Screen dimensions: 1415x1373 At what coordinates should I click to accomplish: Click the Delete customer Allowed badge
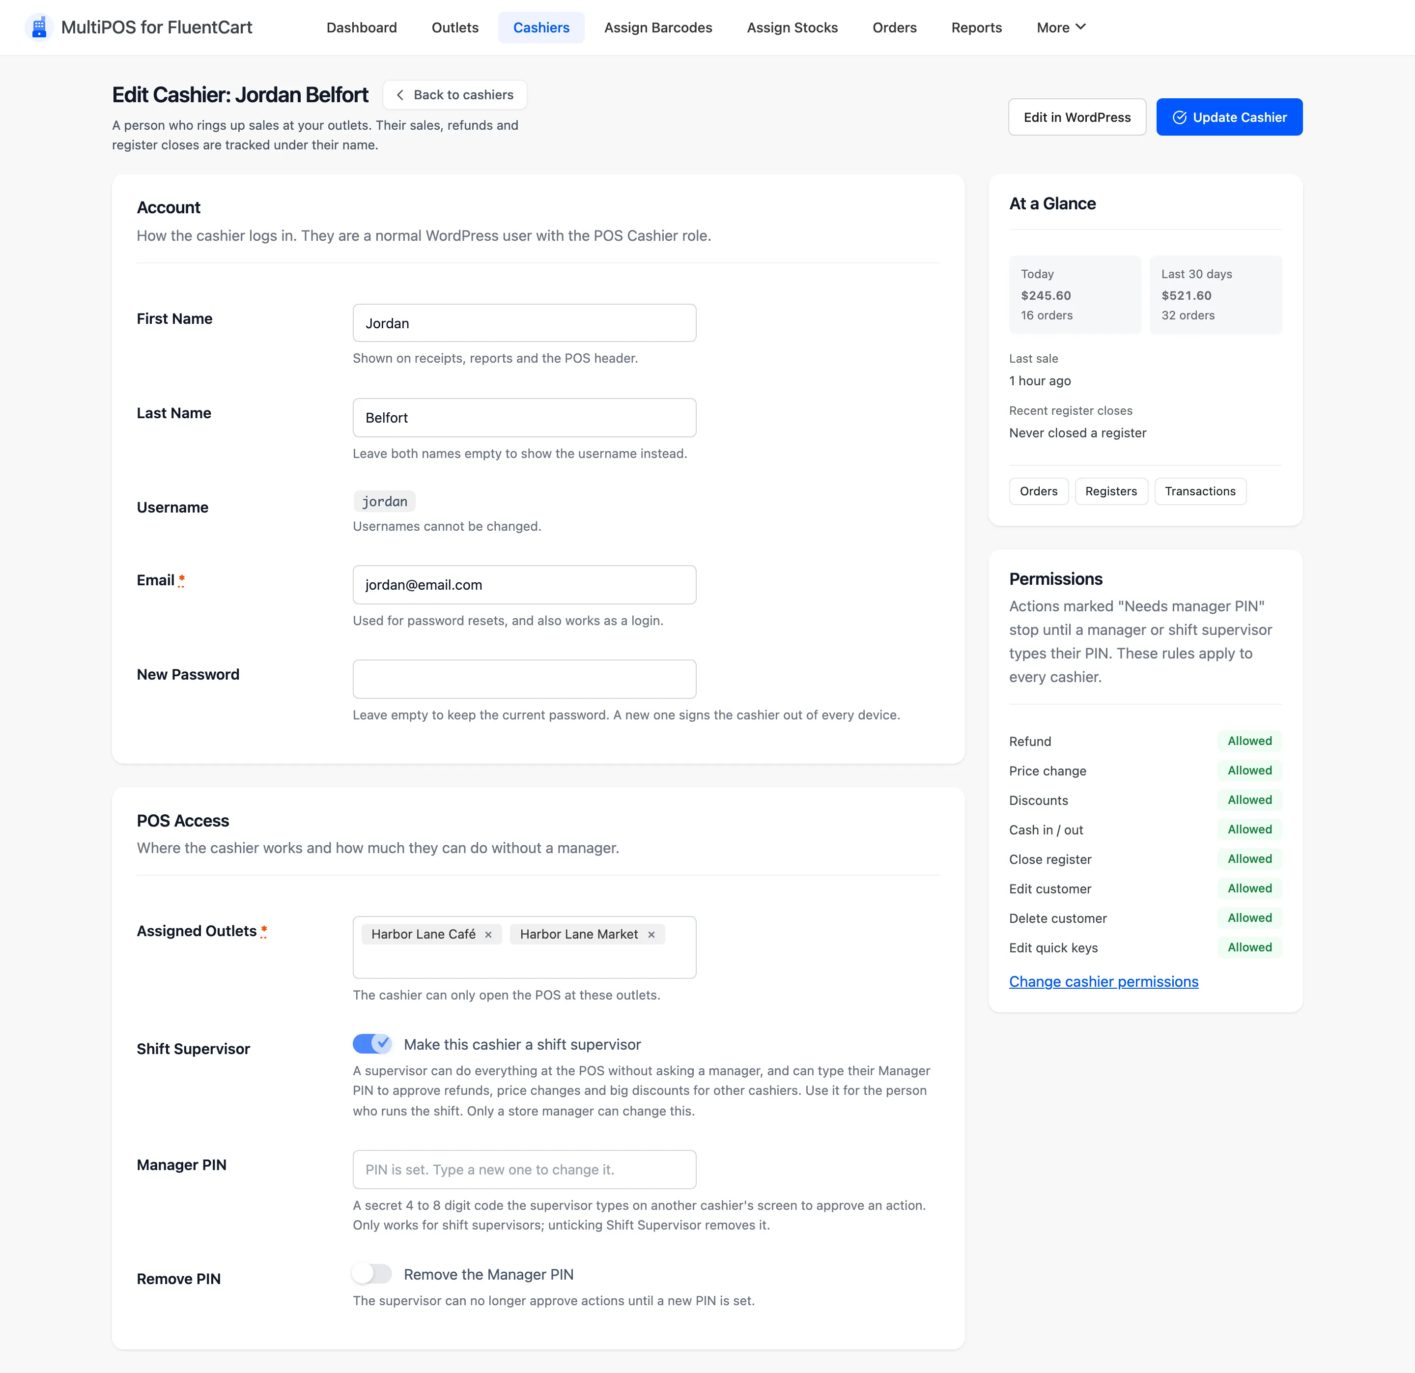(1250, 918)
